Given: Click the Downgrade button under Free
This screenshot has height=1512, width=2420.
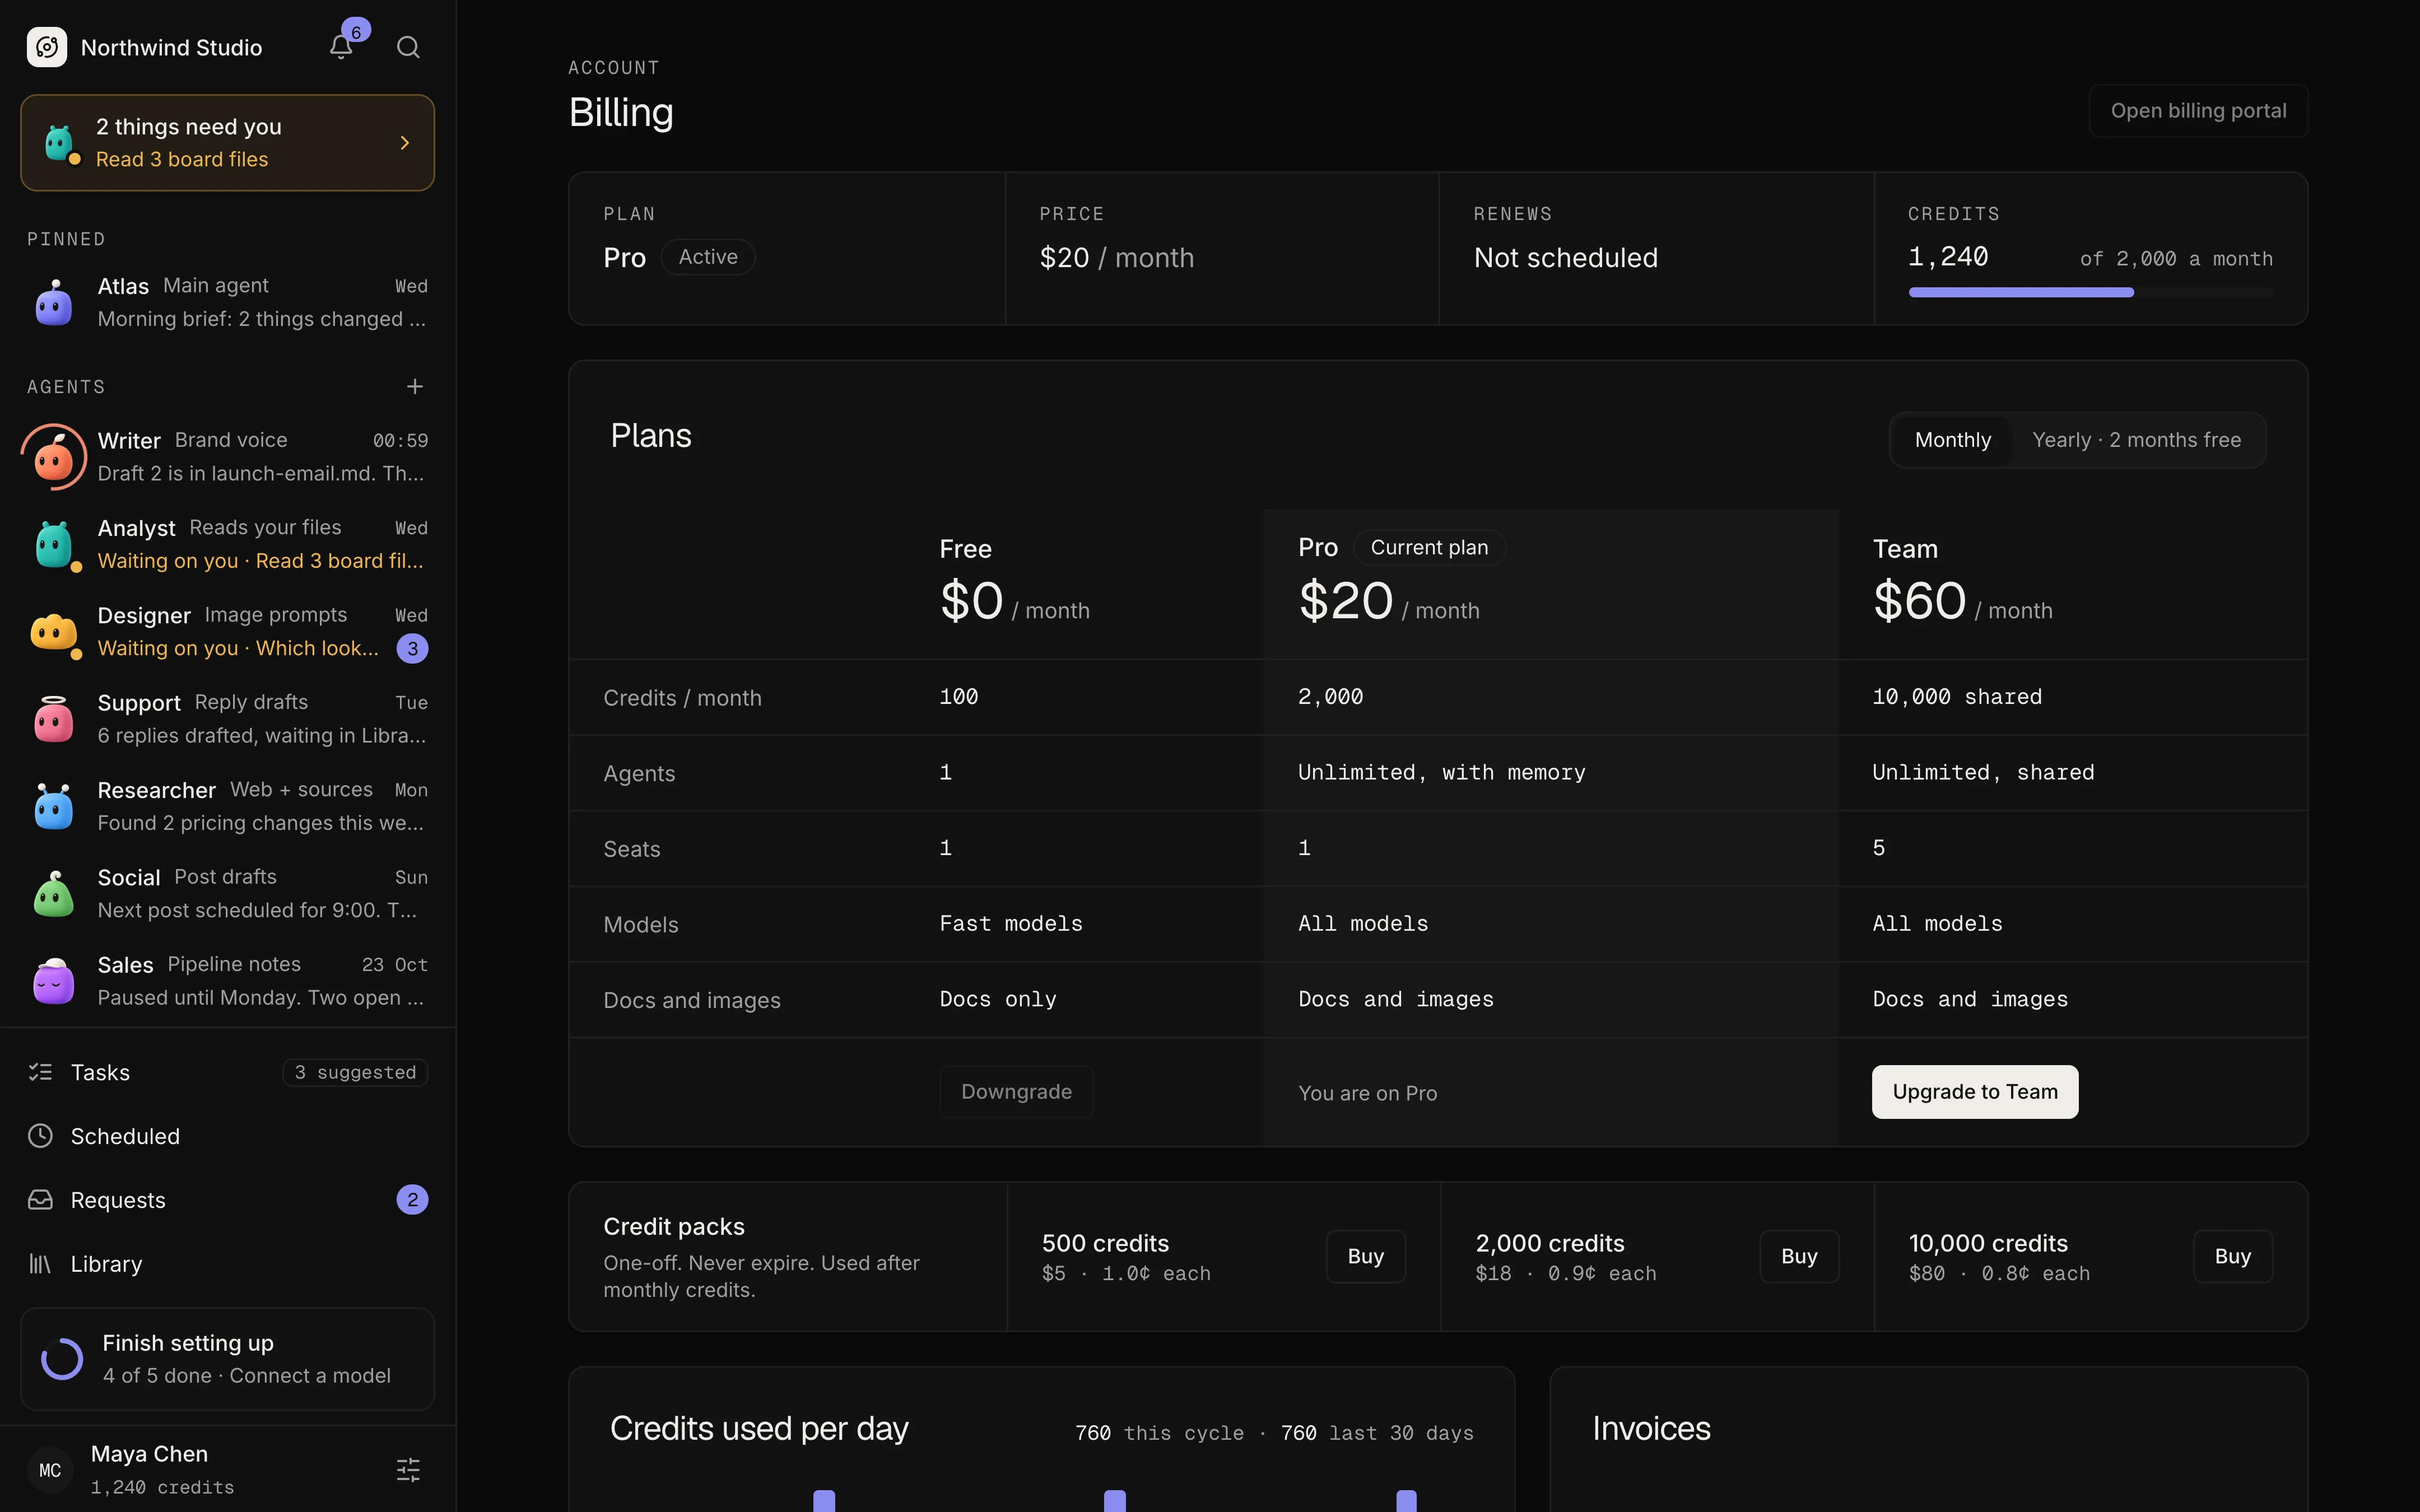Looking at the screenshot, I should tap(1016, 1092).
